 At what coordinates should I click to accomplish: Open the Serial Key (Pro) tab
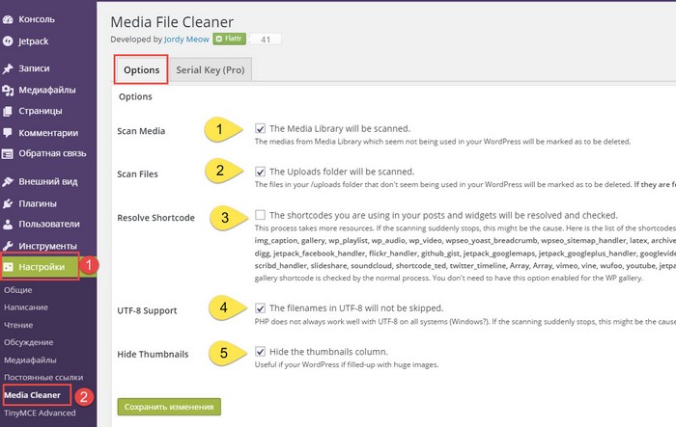[x=210, y=69]
